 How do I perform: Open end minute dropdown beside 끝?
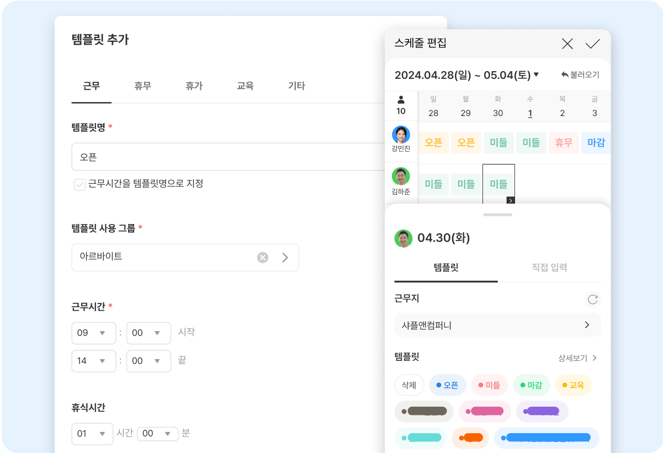tap(148, 361)
